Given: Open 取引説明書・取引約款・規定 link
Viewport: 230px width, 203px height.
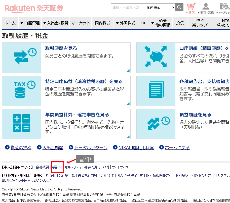Looking at the screenshot, I should click(195, 175).
